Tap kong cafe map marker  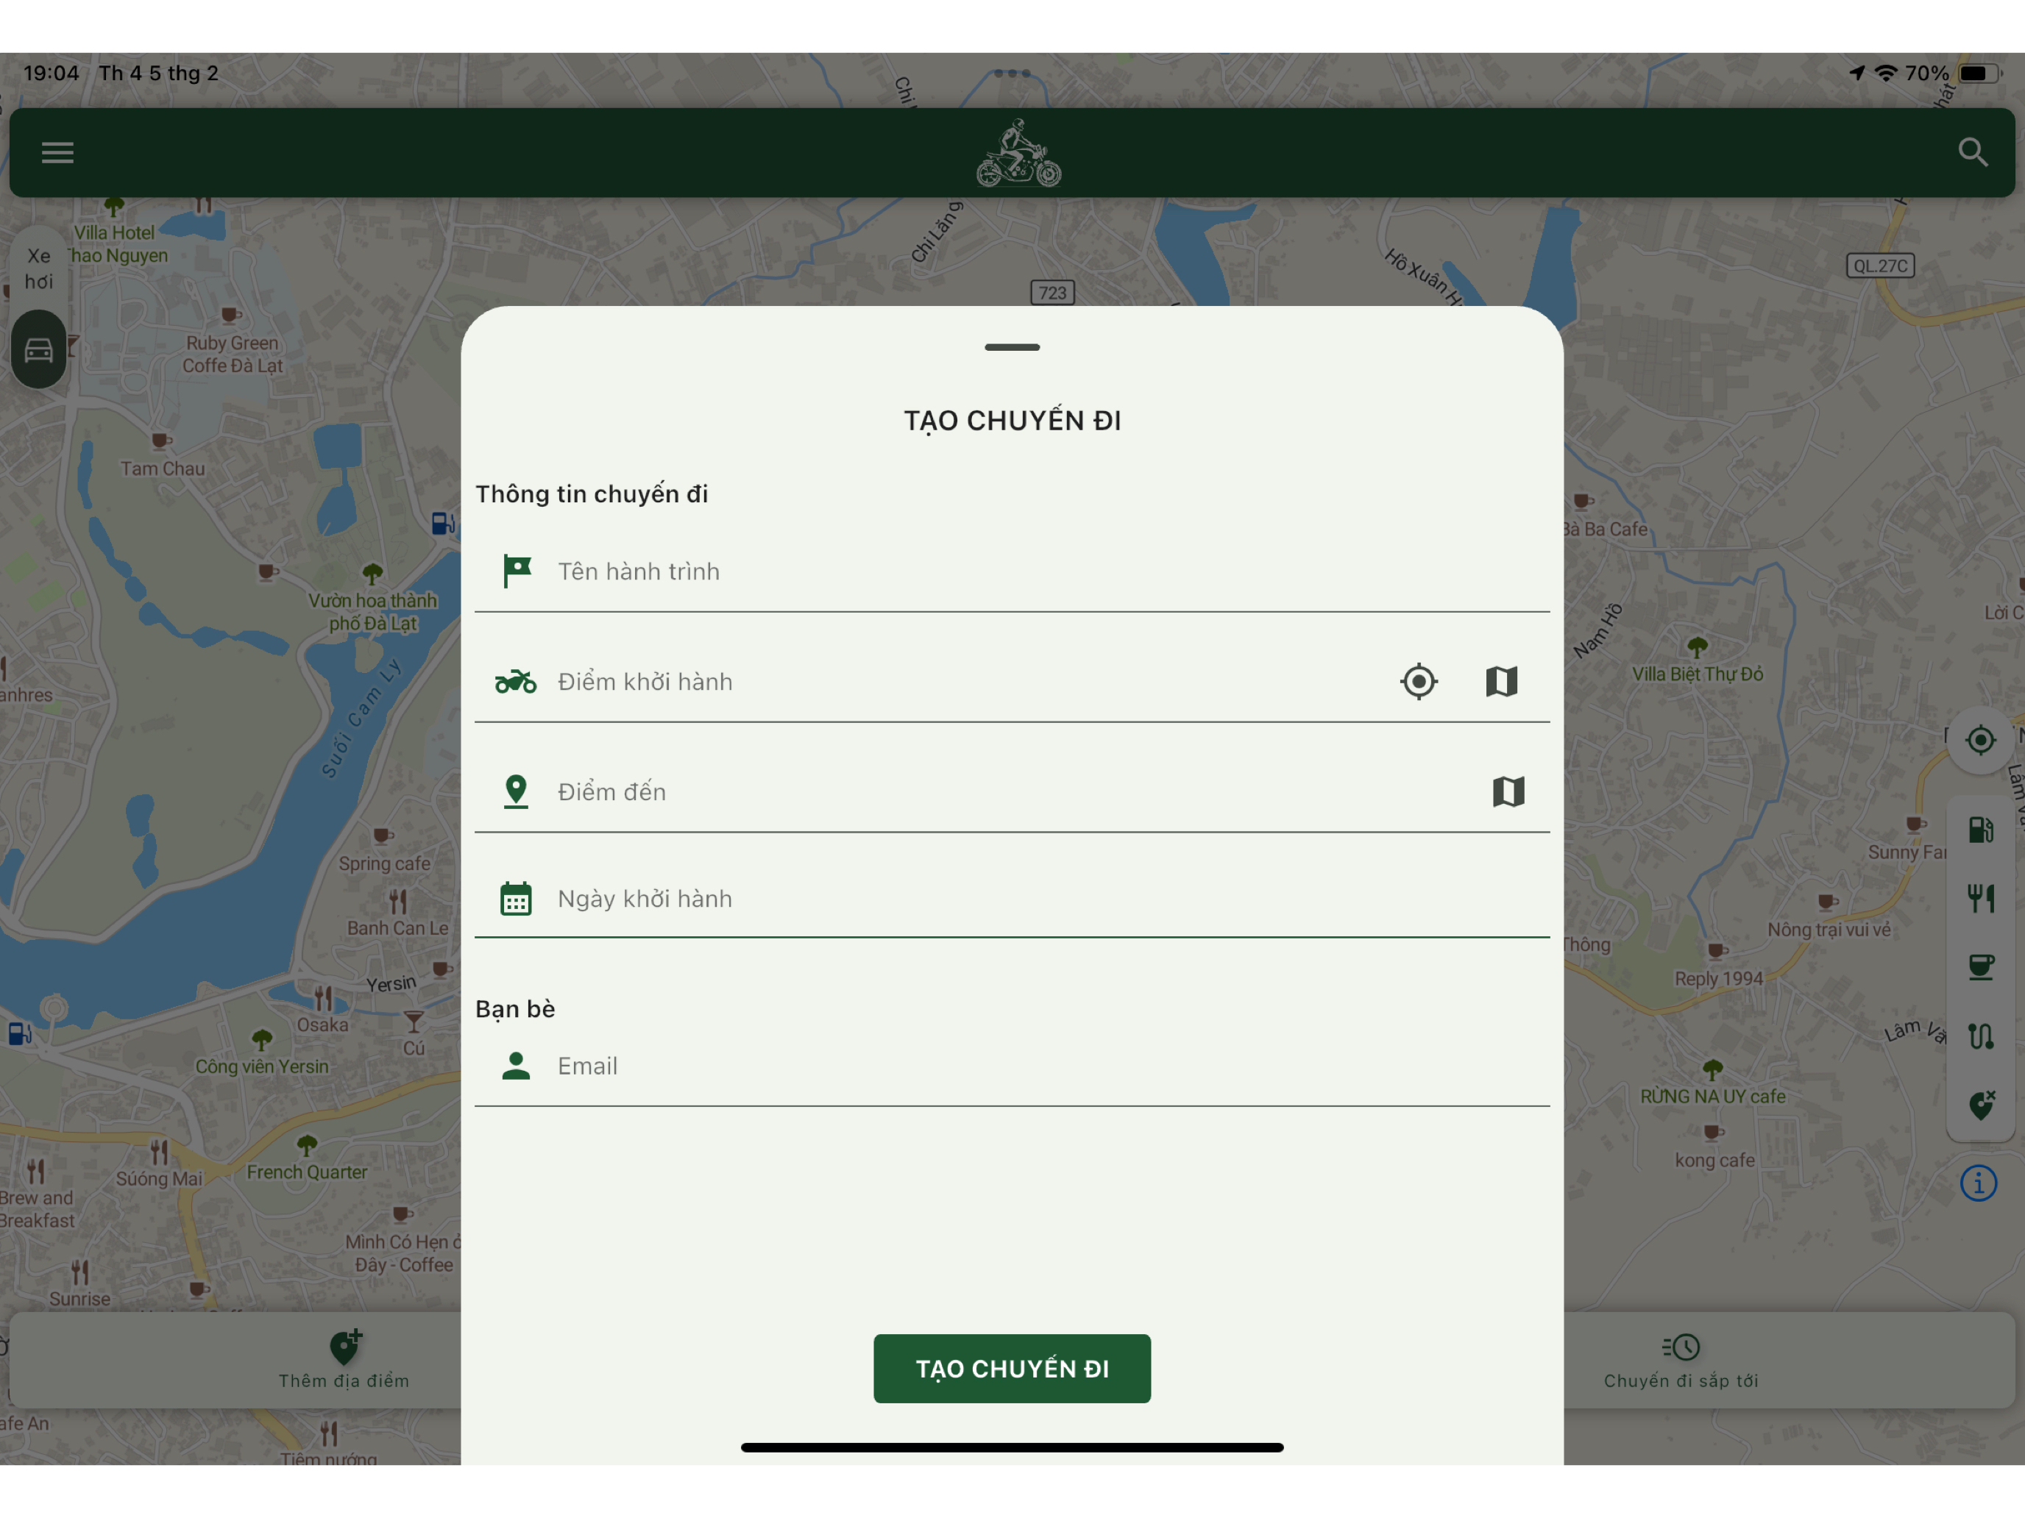1713,1133
